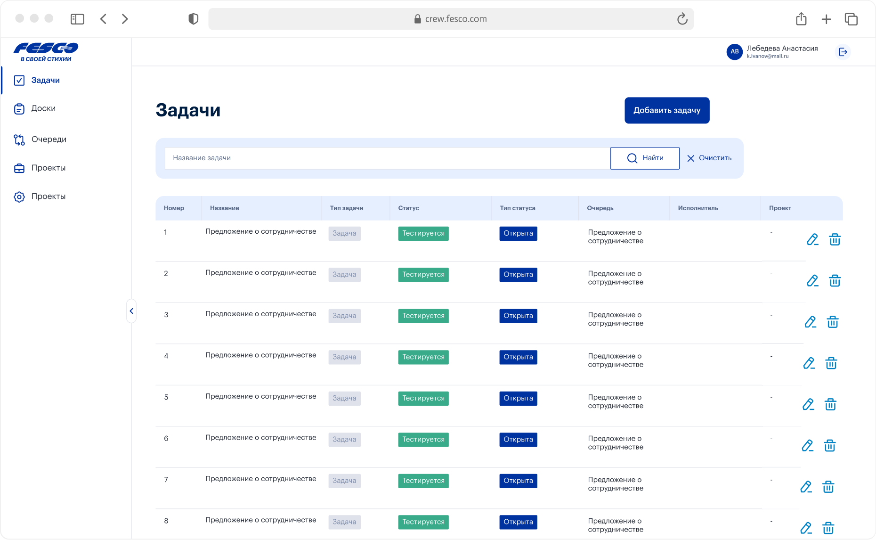Open the Задачи section in the sidebar
Image resolution: width=876 pixels, height=540 pixels.
tap(45, 80)
